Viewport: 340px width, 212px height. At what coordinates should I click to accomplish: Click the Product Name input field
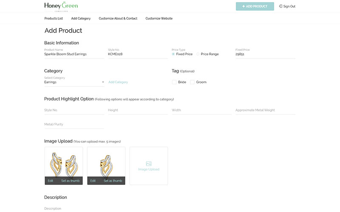click(x=74, y=54)
